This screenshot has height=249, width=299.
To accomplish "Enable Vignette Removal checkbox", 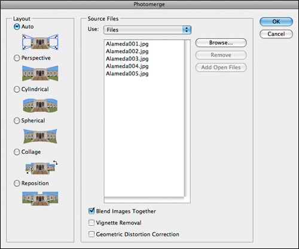I will click(91, 223).
